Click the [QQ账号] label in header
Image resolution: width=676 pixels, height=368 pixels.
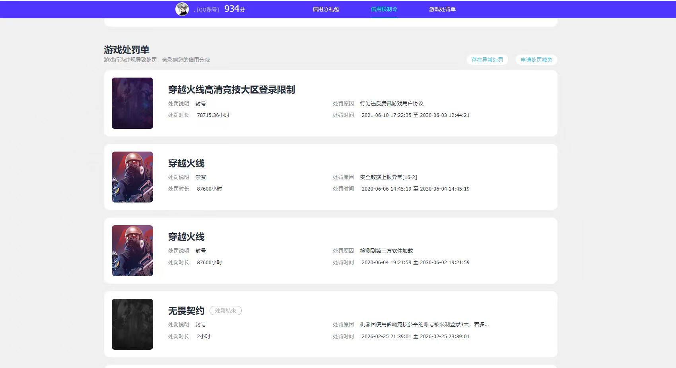(208, 10)
